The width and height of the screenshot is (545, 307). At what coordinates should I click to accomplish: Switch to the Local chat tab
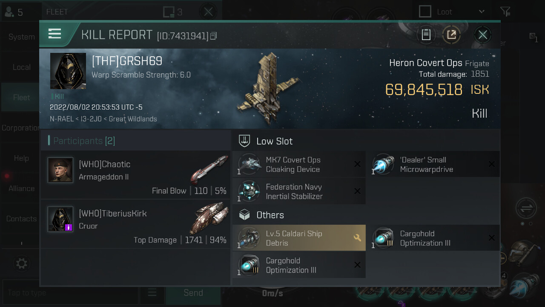21,67
